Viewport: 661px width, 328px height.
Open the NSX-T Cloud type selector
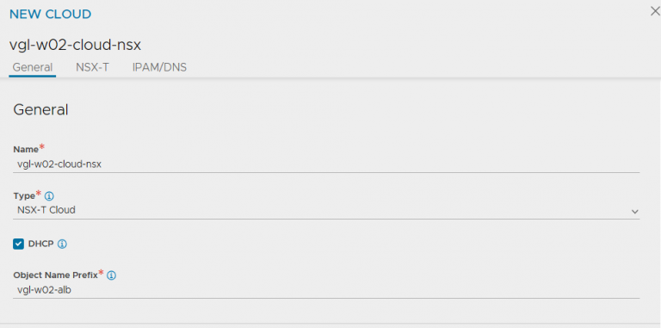[x=326, y=210]
